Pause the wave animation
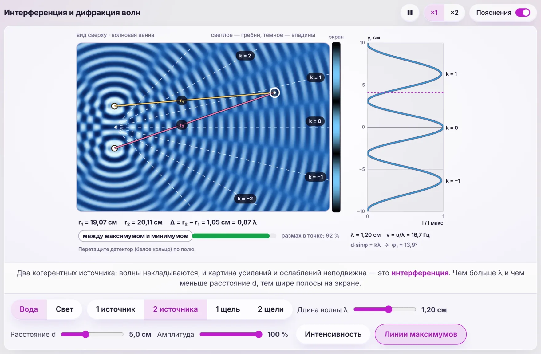This screenshot has width=541, height=354. [x=410, y=13]
